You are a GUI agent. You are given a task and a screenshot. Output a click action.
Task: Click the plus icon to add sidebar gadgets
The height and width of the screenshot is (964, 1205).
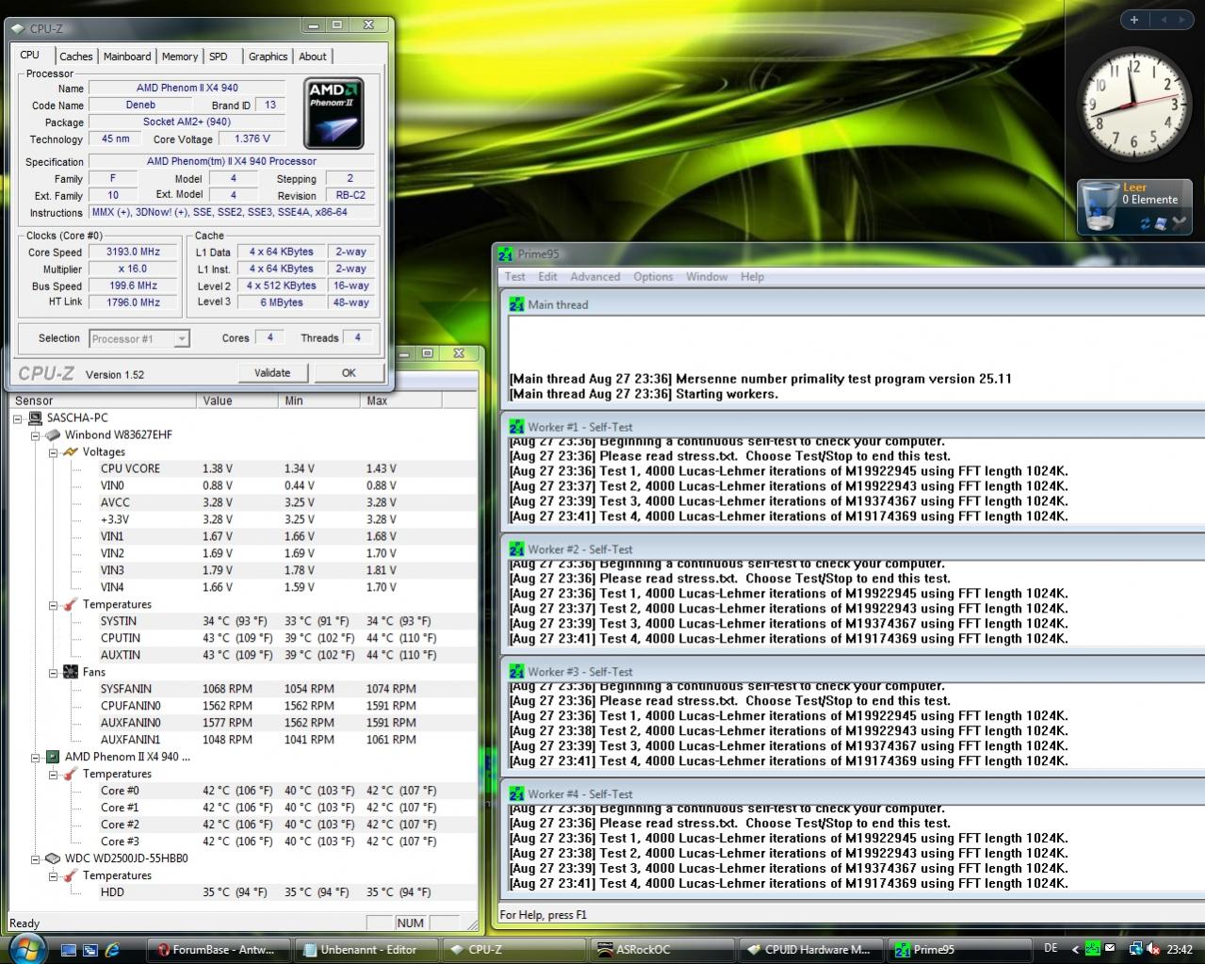(x=1134, y=19)
